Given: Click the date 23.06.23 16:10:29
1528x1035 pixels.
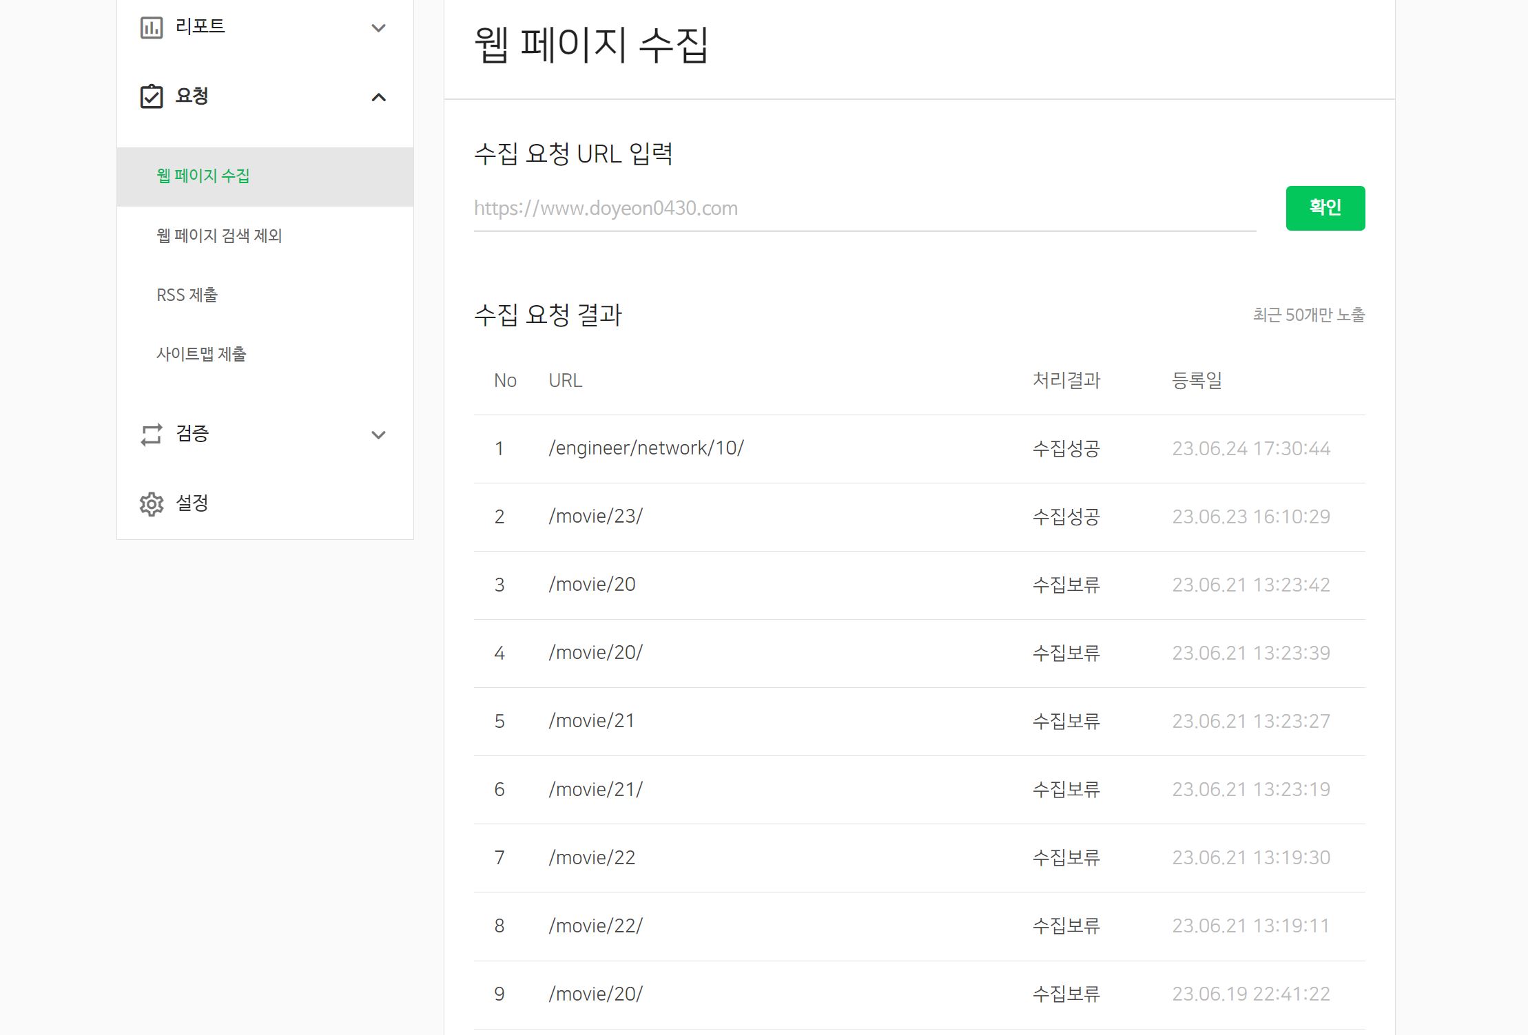Looking at the screenshot, I should pos(1251,516).
